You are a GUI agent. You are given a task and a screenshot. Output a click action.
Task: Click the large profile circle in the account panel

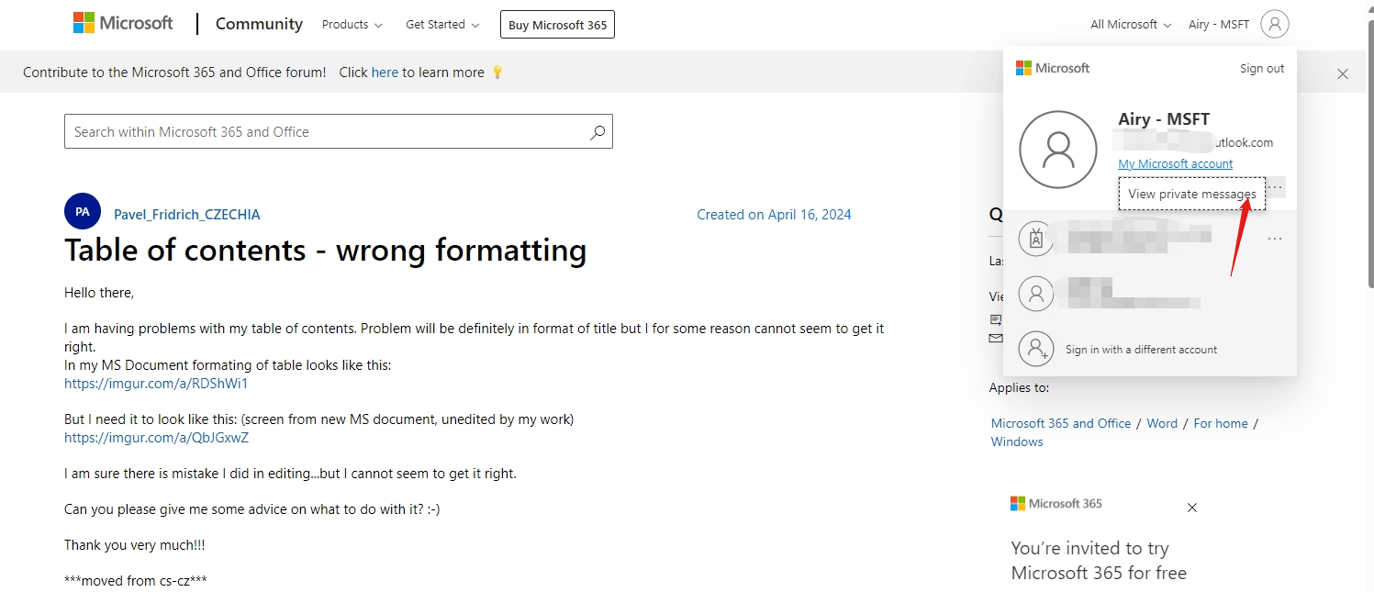point(1058,149)
